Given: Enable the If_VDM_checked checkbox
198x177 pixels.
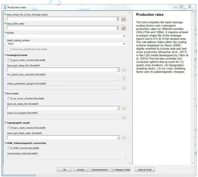Looking at the screenshot, I should 9,148.
